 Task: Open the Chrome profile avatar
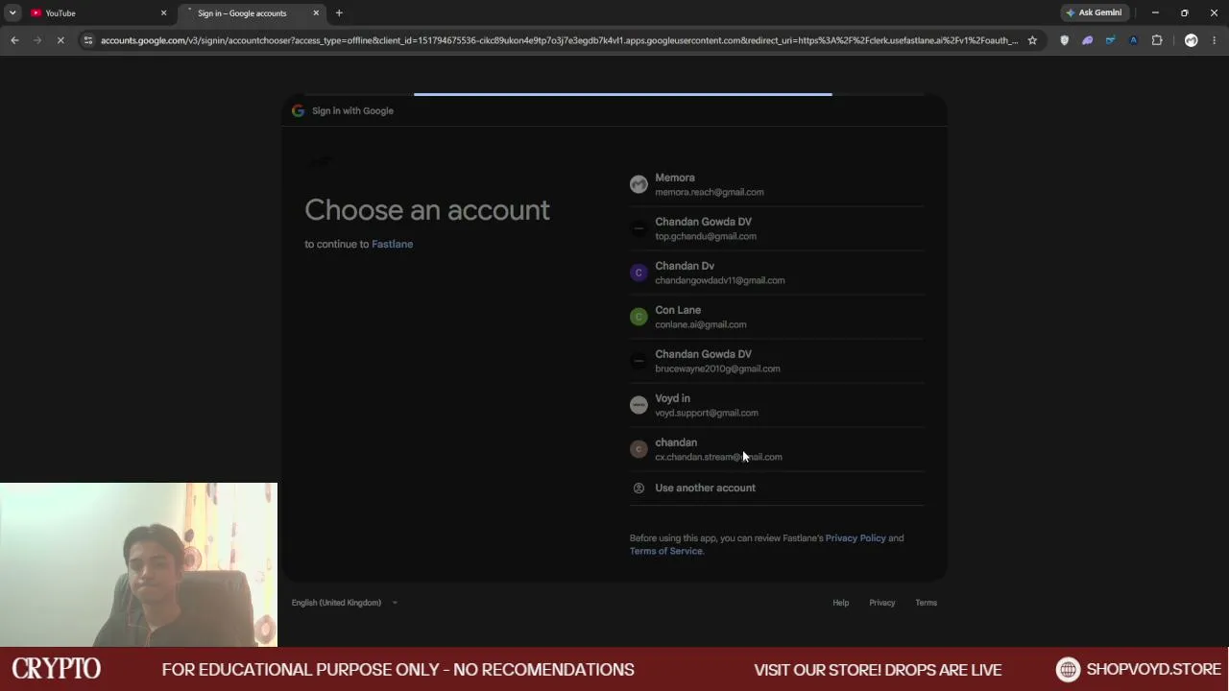pyautogui.click(x=1191, y=40)
